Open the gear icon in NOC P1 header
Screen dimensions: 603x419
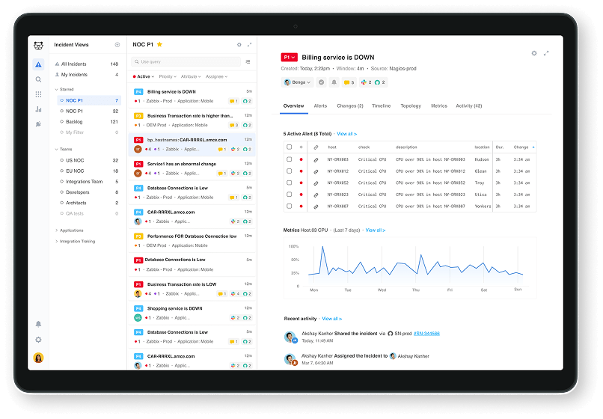239,45
